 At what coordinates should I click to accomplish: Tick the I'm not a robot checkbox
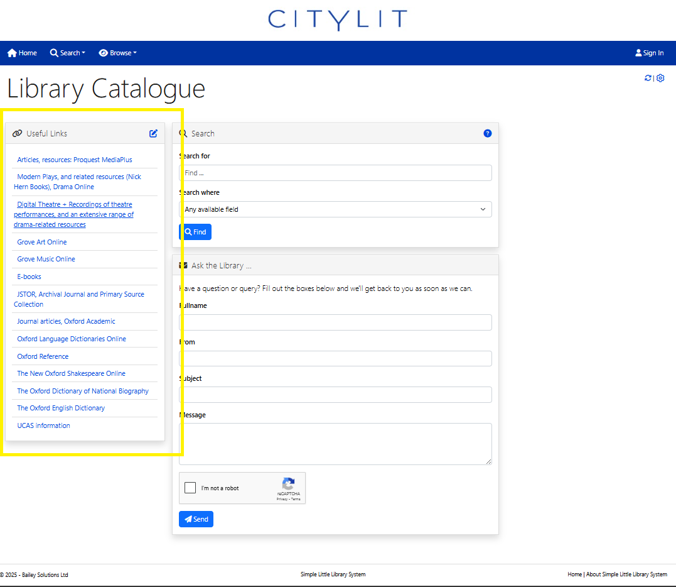[190, 488]
